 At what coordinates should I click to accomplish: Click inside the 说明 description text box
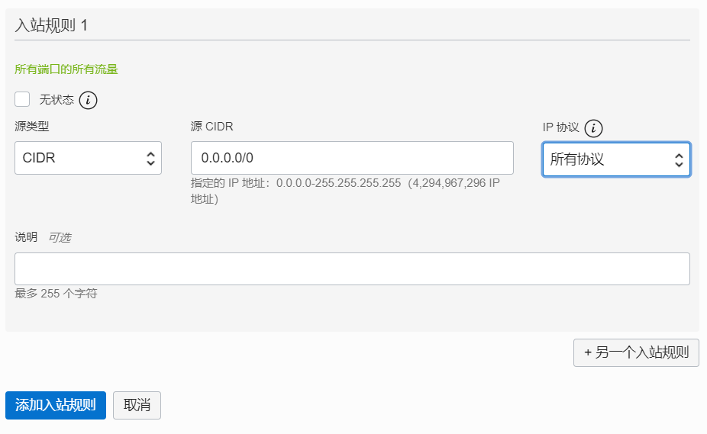point(352,269)
